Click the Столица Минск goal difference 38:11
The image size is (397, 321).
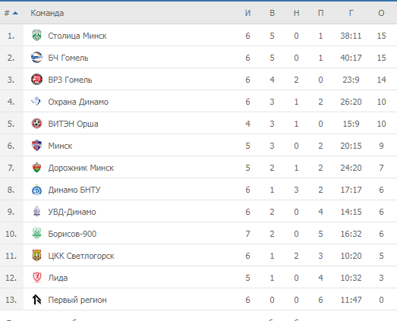coord(351,36)
